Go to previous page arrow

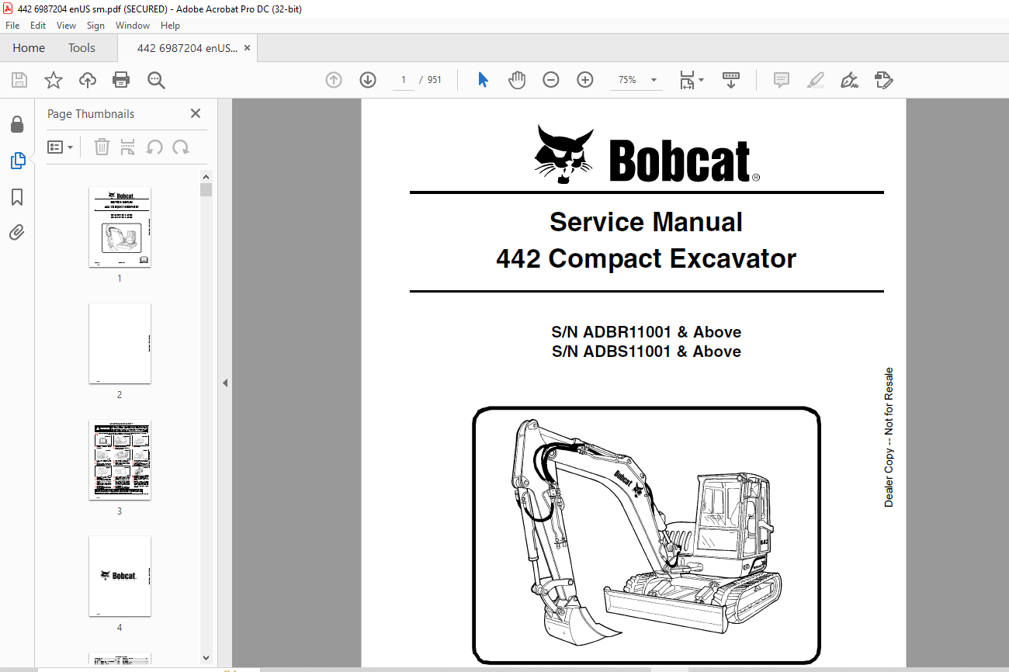pos(334,80)
